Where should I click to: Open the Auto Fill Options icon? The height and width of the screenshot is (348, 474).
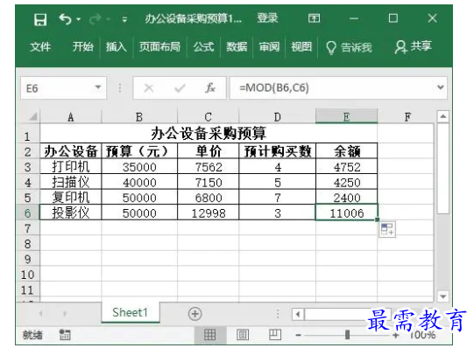tap(387, 229)
